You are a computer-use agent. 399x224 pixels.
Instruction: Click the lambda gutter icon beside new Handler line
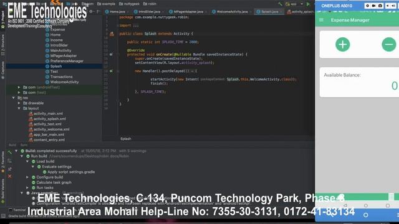pyautogui.click(x=111, y=71)
